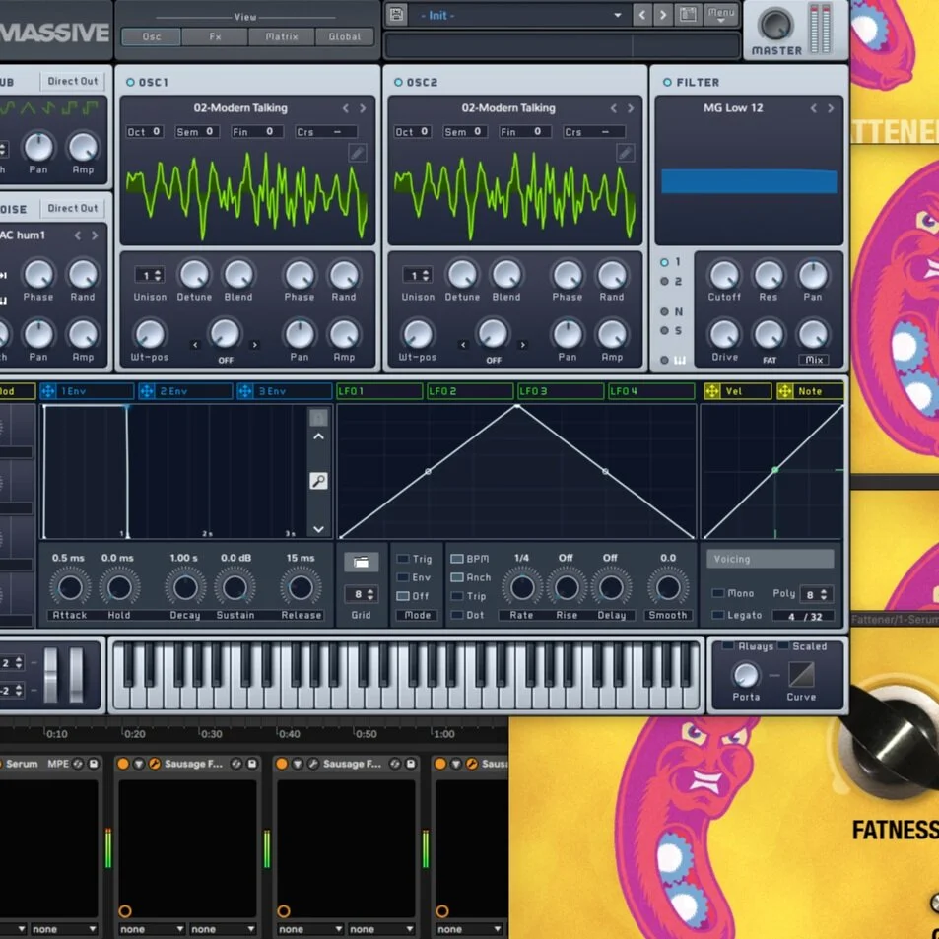The height and width of the screenshot is (939, 939).
Task: Select next OSC1 wavetable arrow
Action: point(363,108)
